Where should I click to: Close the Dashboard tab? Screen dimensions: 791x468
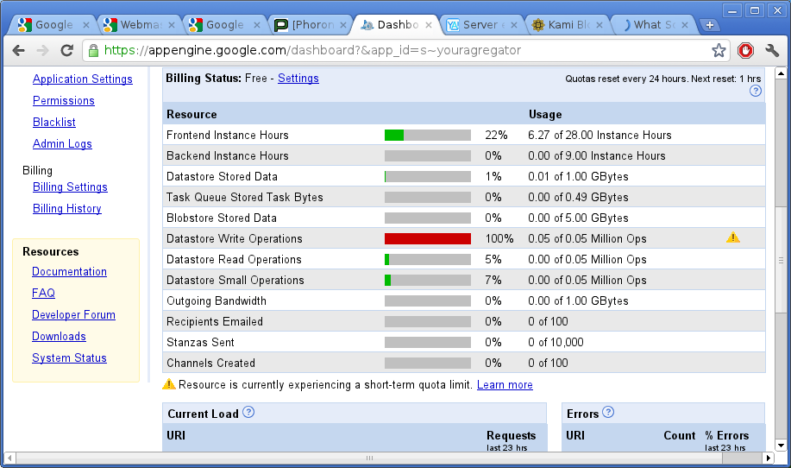point(429,25)
